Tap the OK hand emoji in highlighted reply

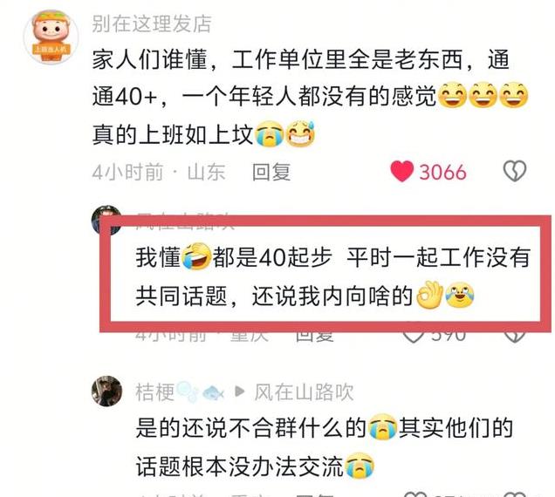pos(430,295)
